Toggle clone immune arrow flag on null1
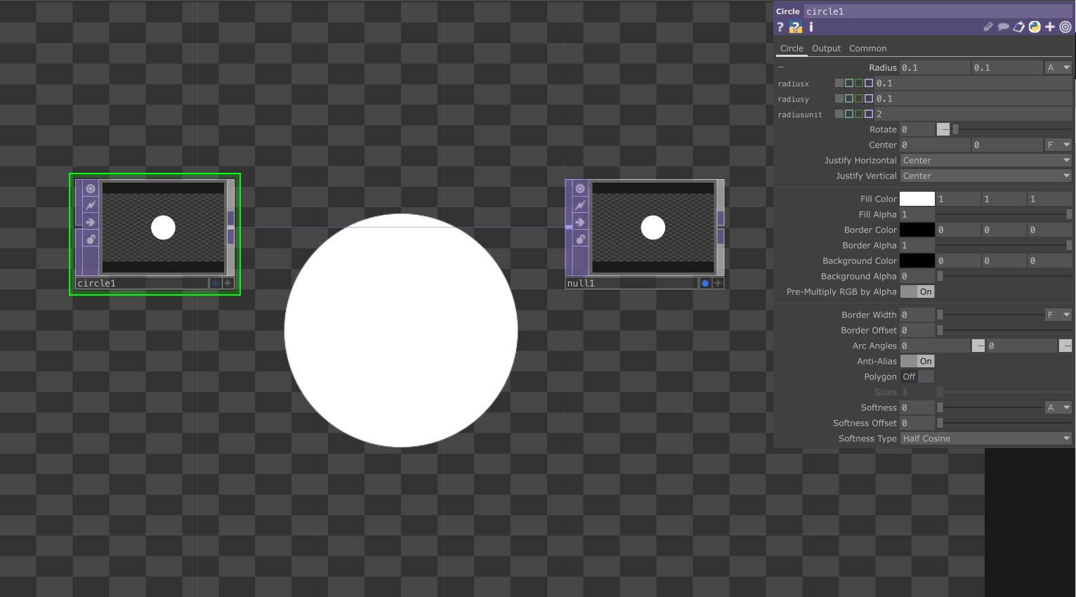Screen dimensions: 1076x597 point(580,222)
